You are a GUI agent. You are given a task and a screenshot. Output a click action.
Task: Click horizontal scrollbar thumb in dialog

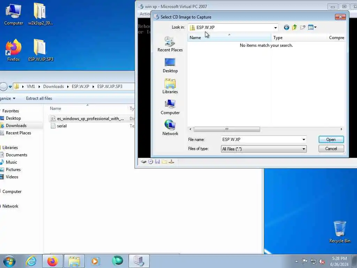point(227,129)
